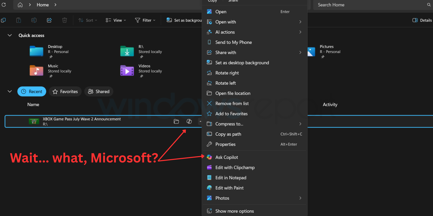This screenshot has height=216, width=433.
Task: Click the Activity column header
Action: tap(330, 105)
